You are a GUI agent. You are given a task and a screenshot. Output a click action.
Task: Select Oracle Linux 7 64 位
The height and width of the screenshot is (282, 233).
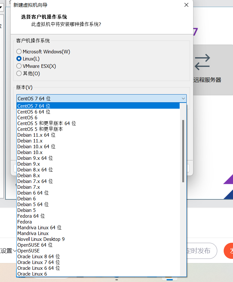point(98,262)
